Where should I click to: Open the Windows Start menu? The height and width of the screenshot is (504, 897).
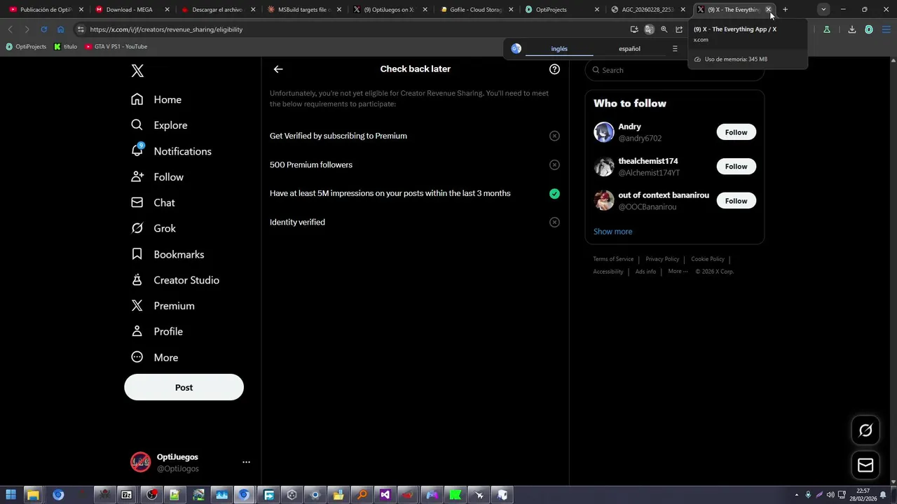coord(11,495)
